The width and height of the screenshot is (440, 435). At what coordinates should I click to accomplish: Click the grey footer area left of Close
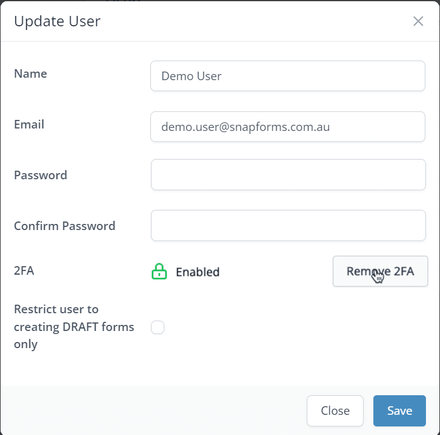click(153, 411)
